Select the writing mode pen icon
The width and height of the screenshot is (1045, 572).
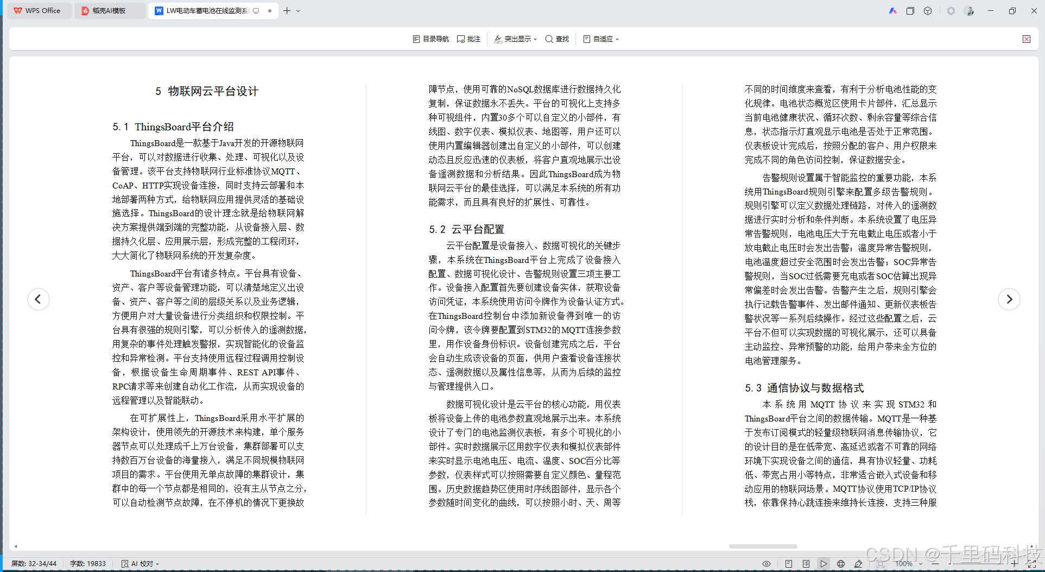(x=858, y=564)
